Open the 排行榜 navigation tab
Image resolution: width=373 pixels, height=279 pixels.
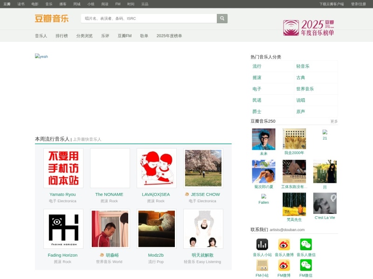coord(62,36)
